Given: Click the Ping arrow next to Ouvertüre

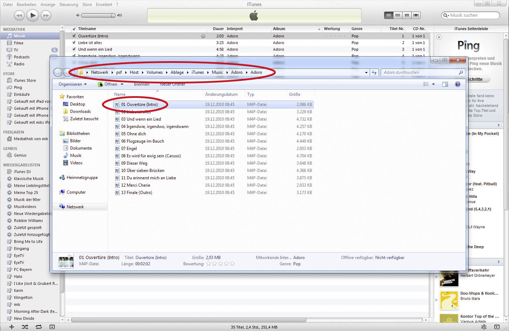Looking at the screenshot, I should tap(203, 36).
